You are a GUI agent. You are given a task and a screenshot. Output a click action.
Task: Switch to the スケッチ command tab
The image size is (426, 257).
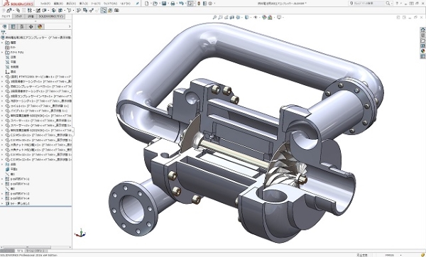pos(18,16)
